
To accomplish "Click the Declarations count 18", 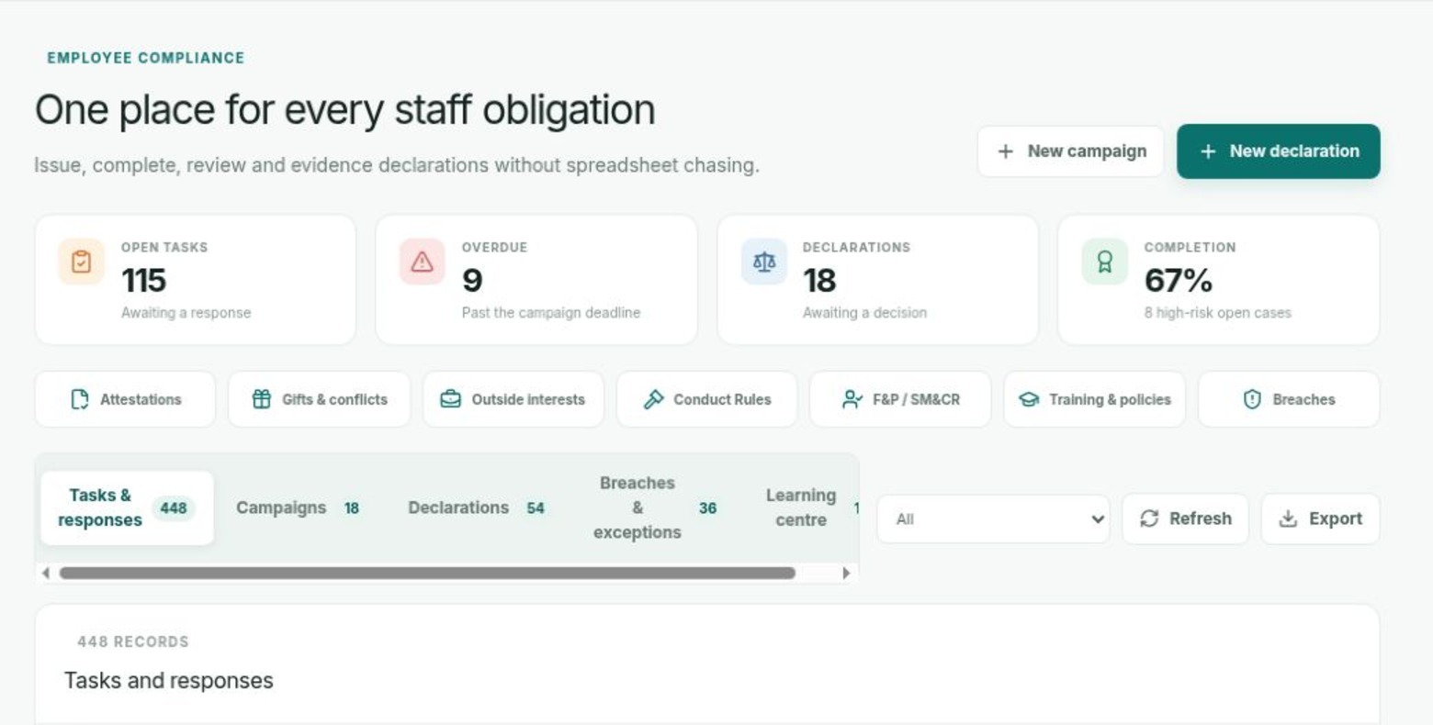I will (819, 280).
